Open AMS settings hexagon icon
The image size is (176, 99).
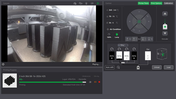pyautogui.click(x=118, y=67)
